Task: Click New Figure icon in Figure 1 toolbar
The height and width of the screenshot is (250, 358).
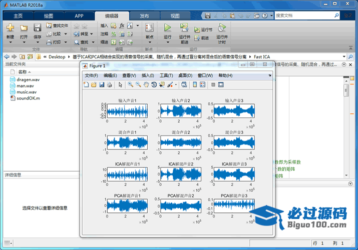Action: (x=86, y=85)
